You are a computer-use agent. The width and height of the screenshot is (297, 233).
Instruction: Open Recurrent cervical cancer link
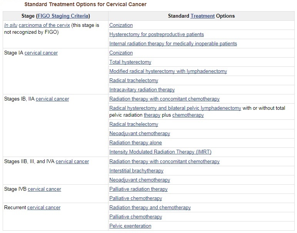[x=44, y=208]
